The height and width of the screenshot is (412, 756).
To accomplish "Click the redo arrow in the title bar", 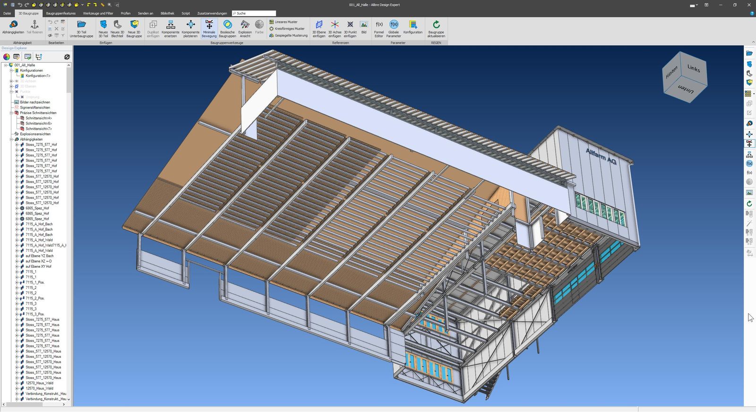I will 27,5.
